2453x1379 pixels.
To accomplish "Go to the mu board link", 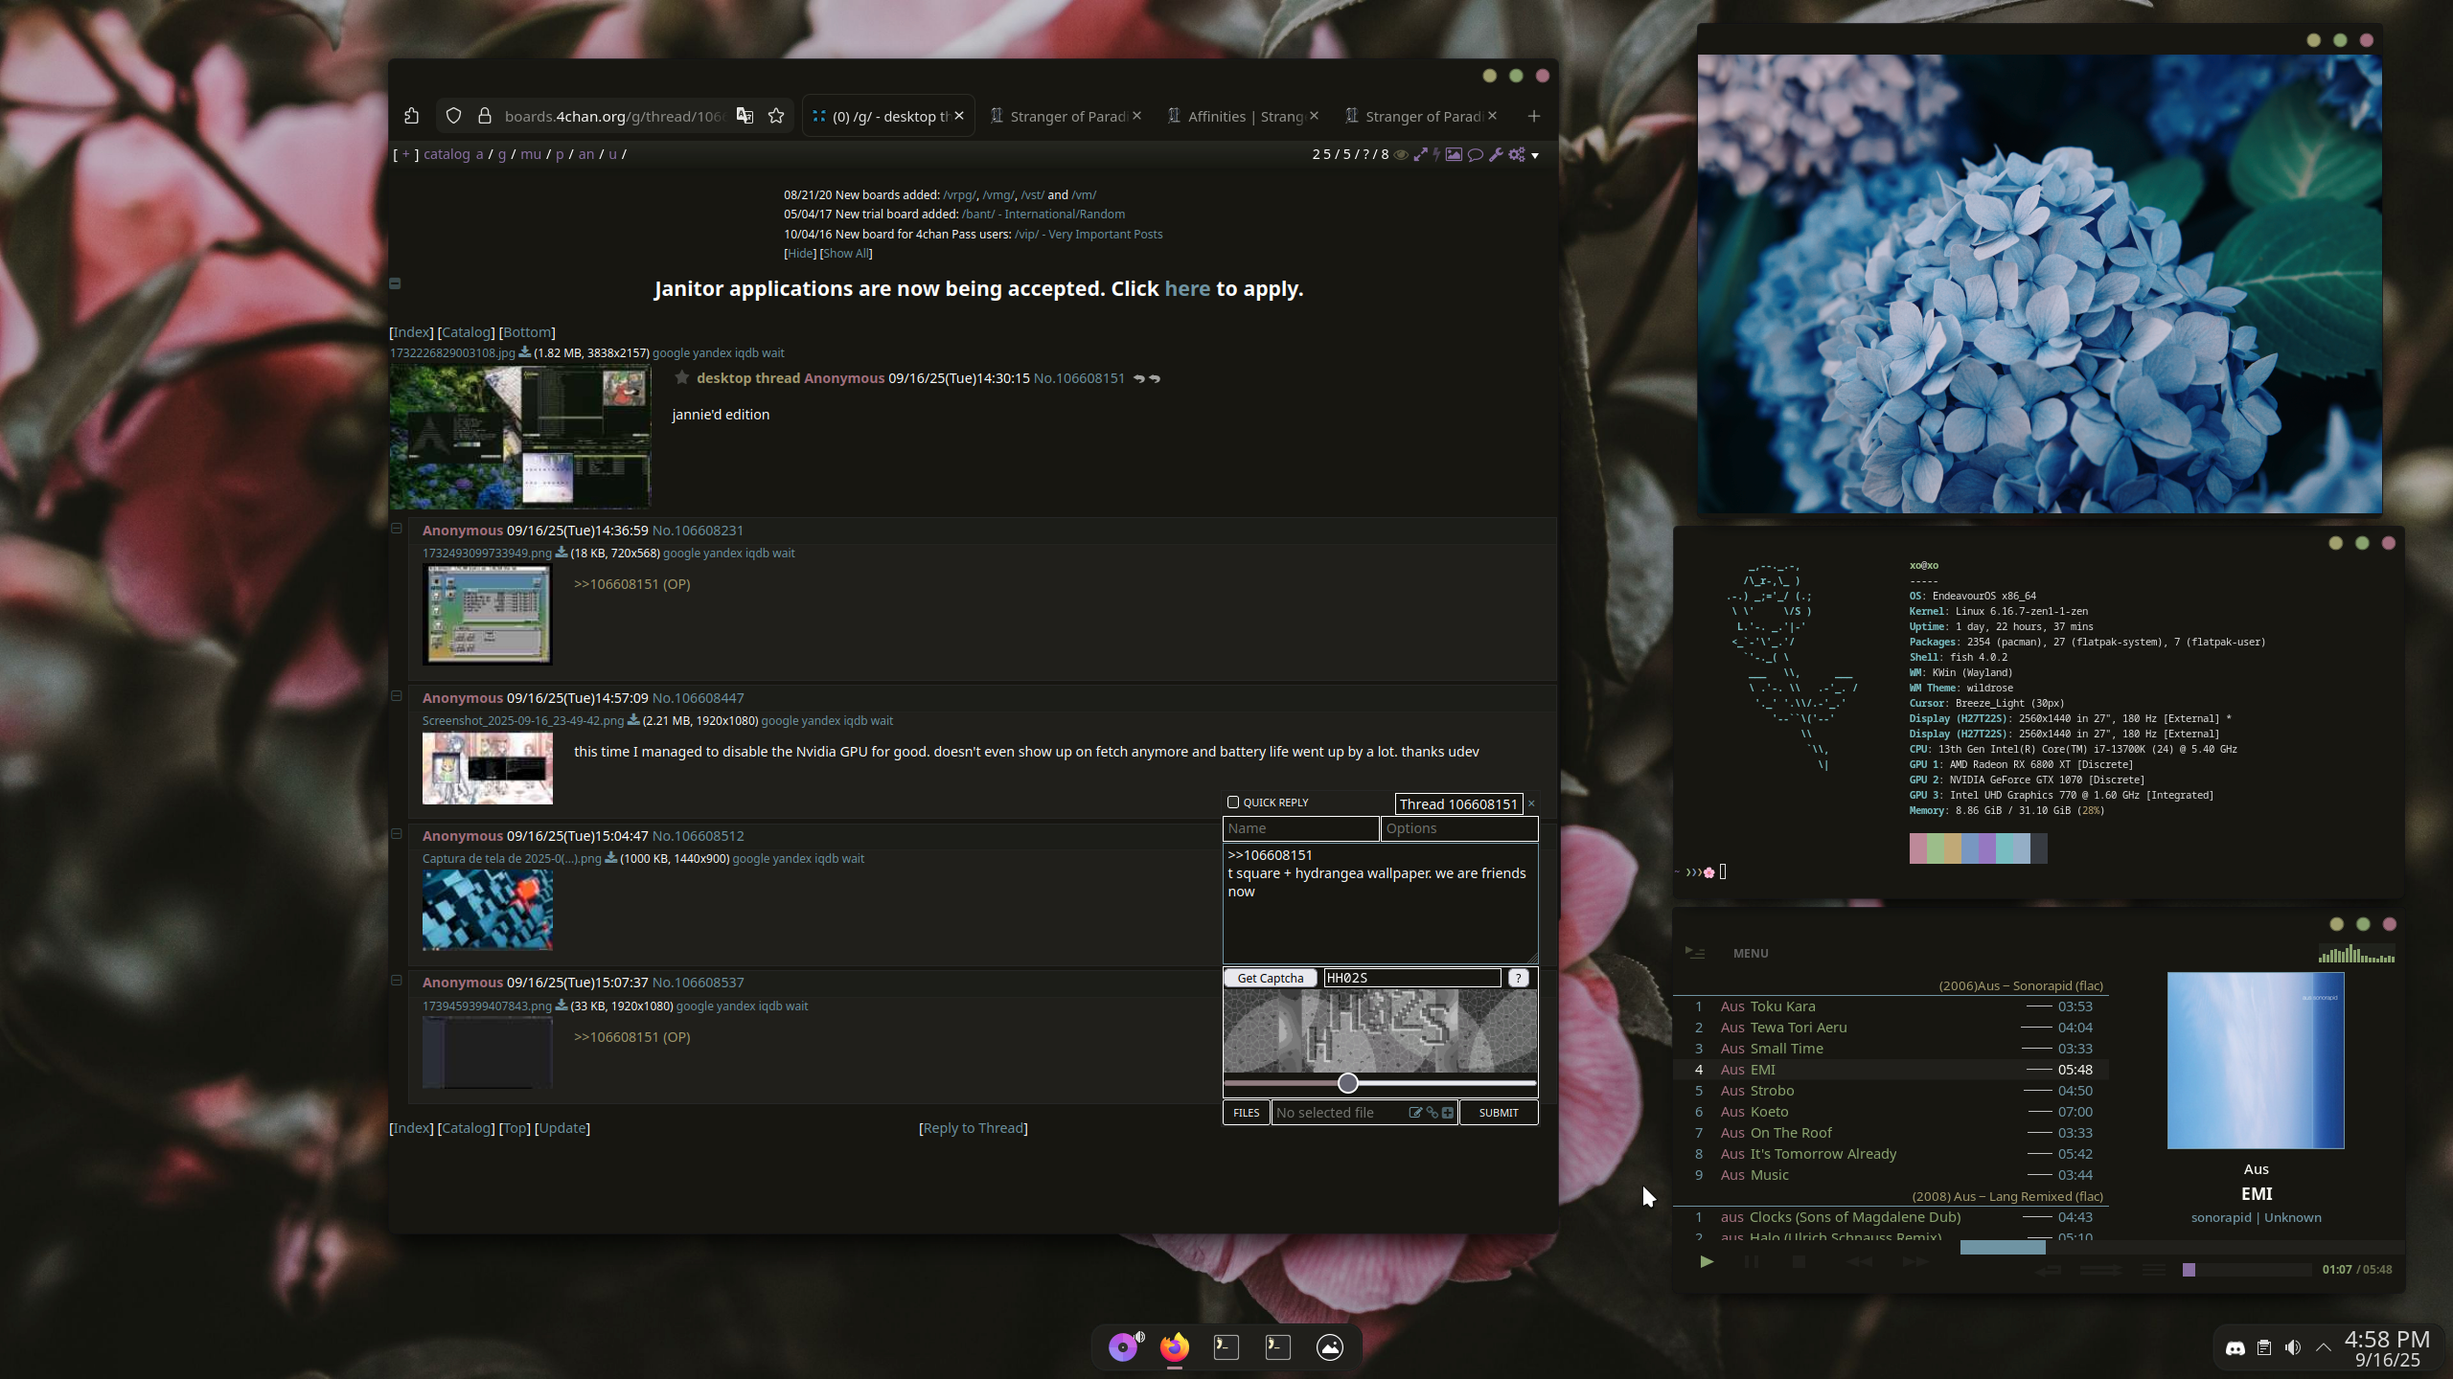I will click(530, 154).
